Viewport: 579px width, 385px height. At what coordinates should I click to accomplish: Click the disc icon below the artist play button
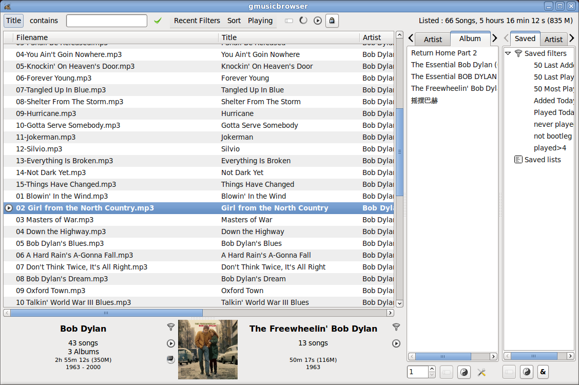click(x=170, y=359)
